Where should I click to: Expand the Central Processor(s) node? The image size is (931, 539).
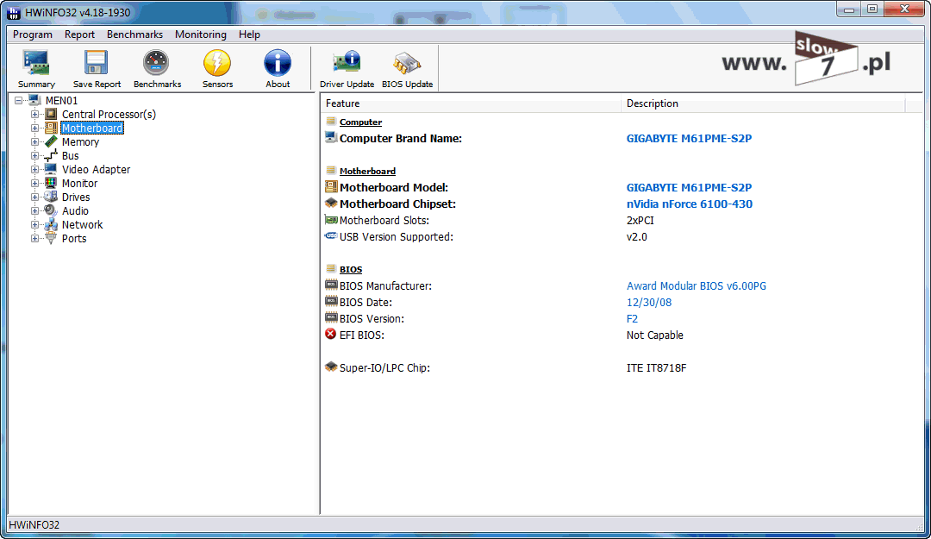[x=34, y=114]
